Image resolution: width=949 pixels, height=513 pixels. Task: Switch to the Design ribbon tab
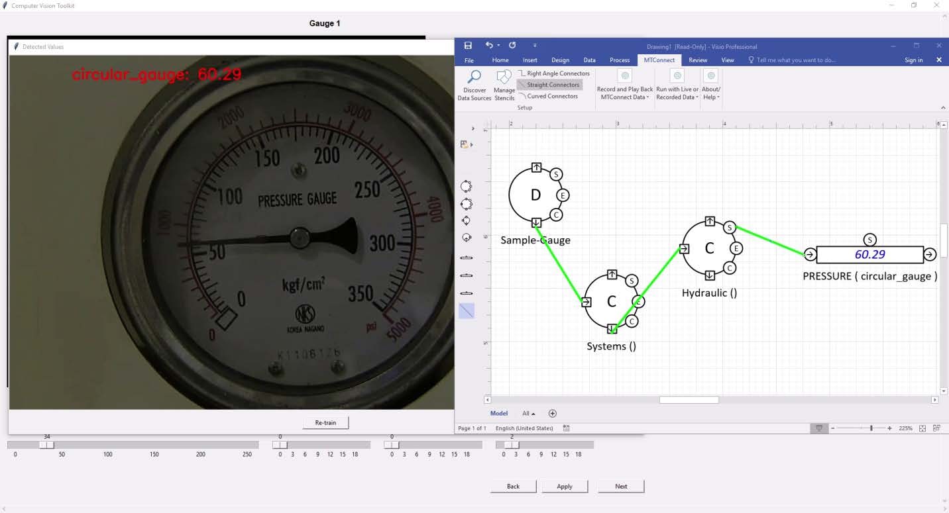(x=560, y=60)
